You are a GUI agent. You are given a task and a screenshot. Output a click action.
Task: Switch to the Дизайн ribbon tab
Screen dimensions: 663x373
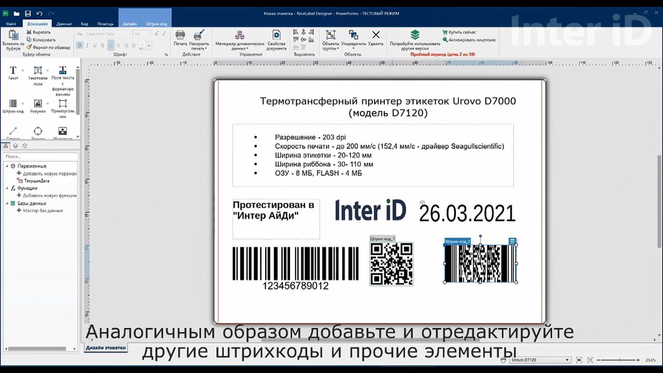[x=130, y=24]
